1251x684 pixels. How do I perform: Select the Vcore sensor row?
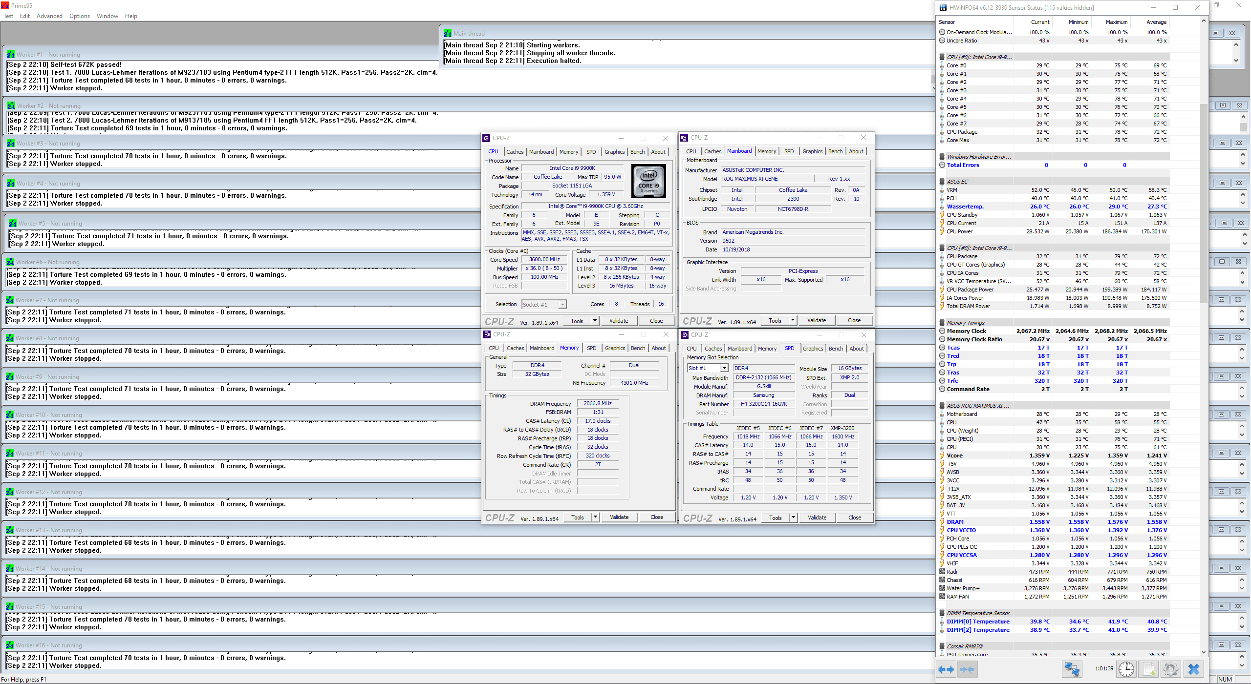[1054, 456]
